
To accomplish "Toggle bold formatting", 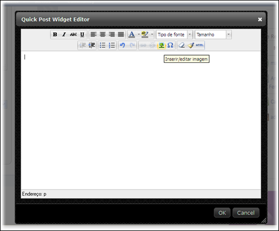I will click(x=55, y=34).
